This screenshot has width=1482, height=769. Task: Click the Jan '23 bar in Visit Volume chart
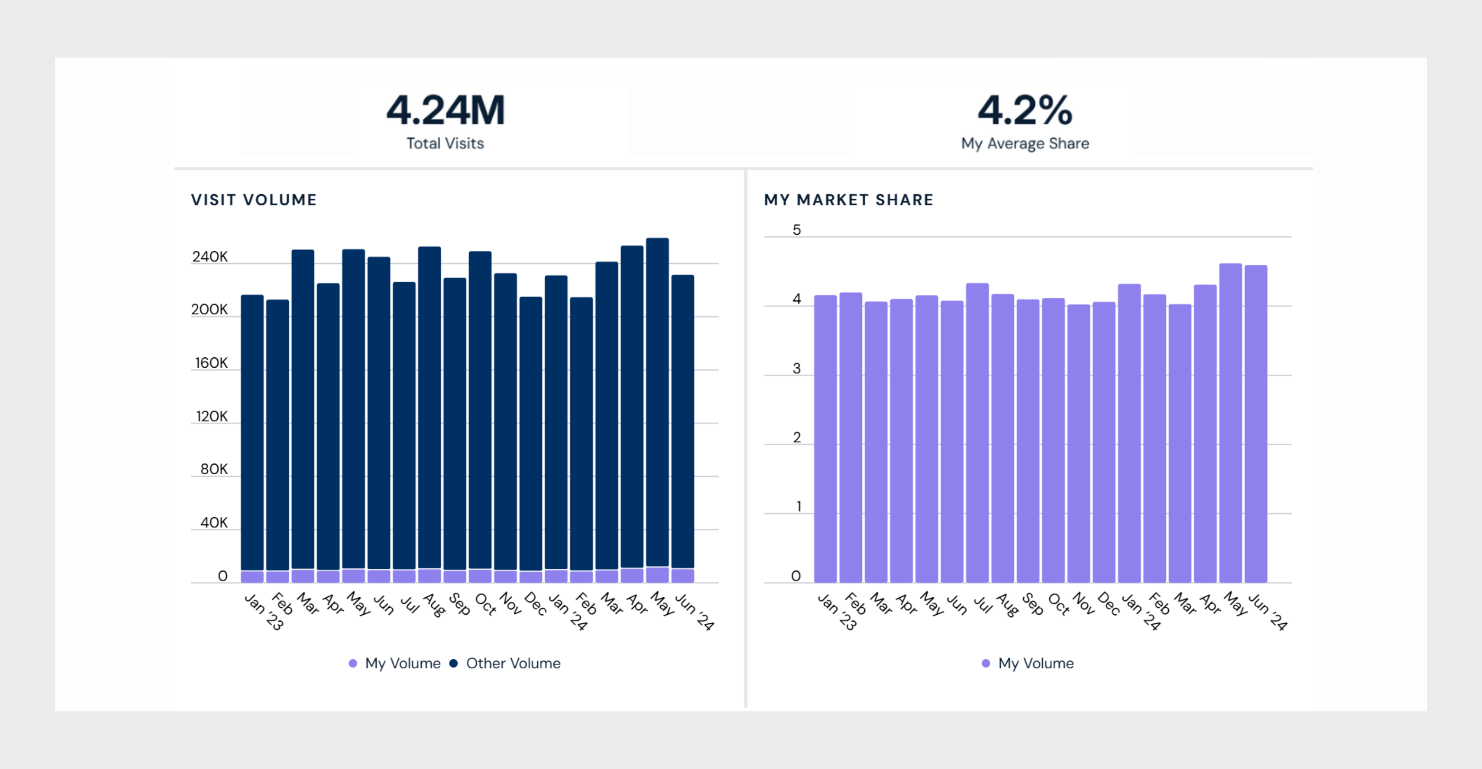click(252, 438)
